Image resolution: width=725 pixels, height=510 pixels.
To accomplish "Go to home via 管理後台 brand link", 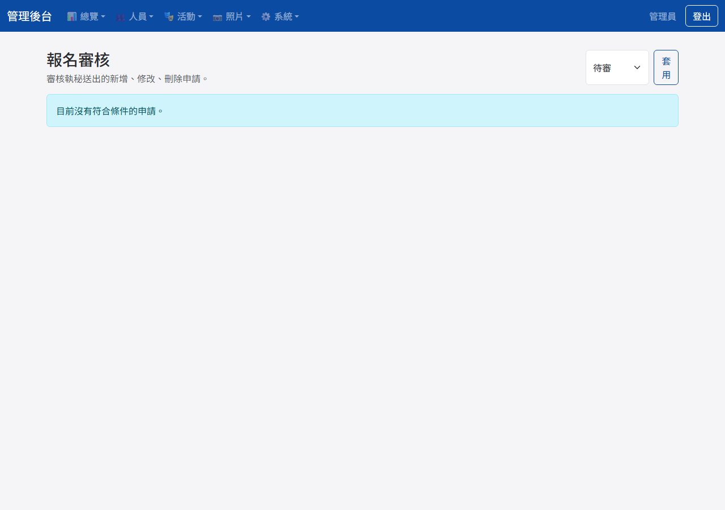I will pyautogui.click(x=29, y=16).
